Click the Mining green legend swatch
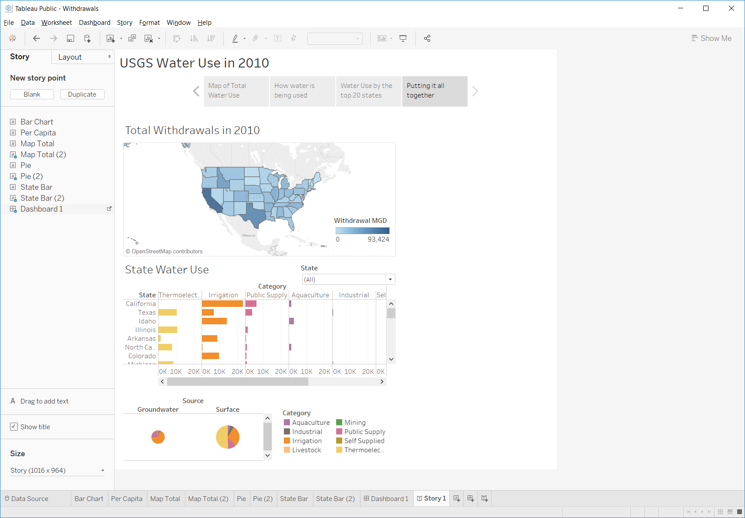The height and width of the screenshot is (518, 745). click(339, 422)
